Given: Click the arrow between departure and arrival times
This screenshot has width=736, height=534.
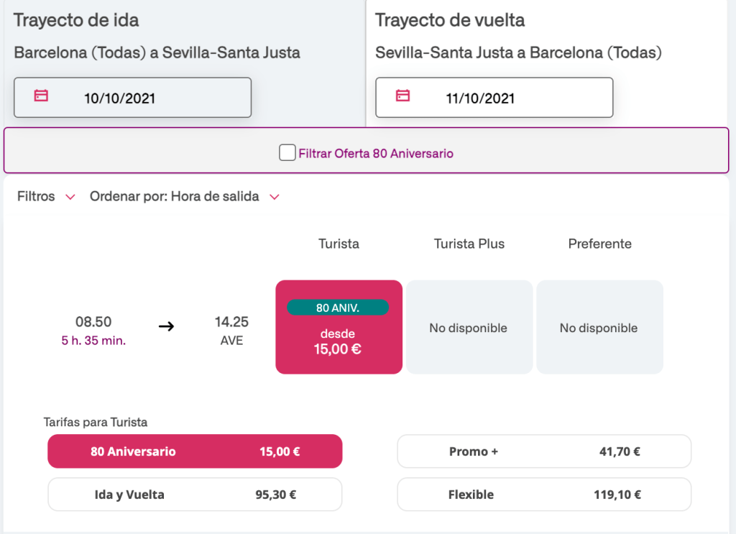Looking at the screenshot, I should pos(166,327).
